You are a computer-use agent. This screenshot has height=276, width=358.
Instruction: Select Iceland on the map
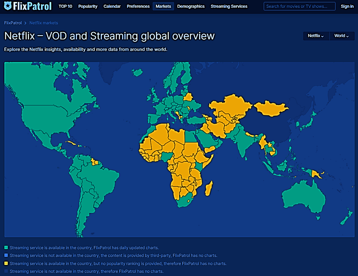[x=137, y=73]
